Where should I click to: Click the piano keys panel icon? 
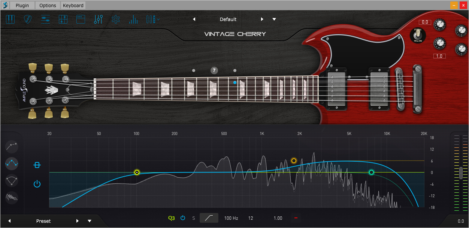coord(10,19)
